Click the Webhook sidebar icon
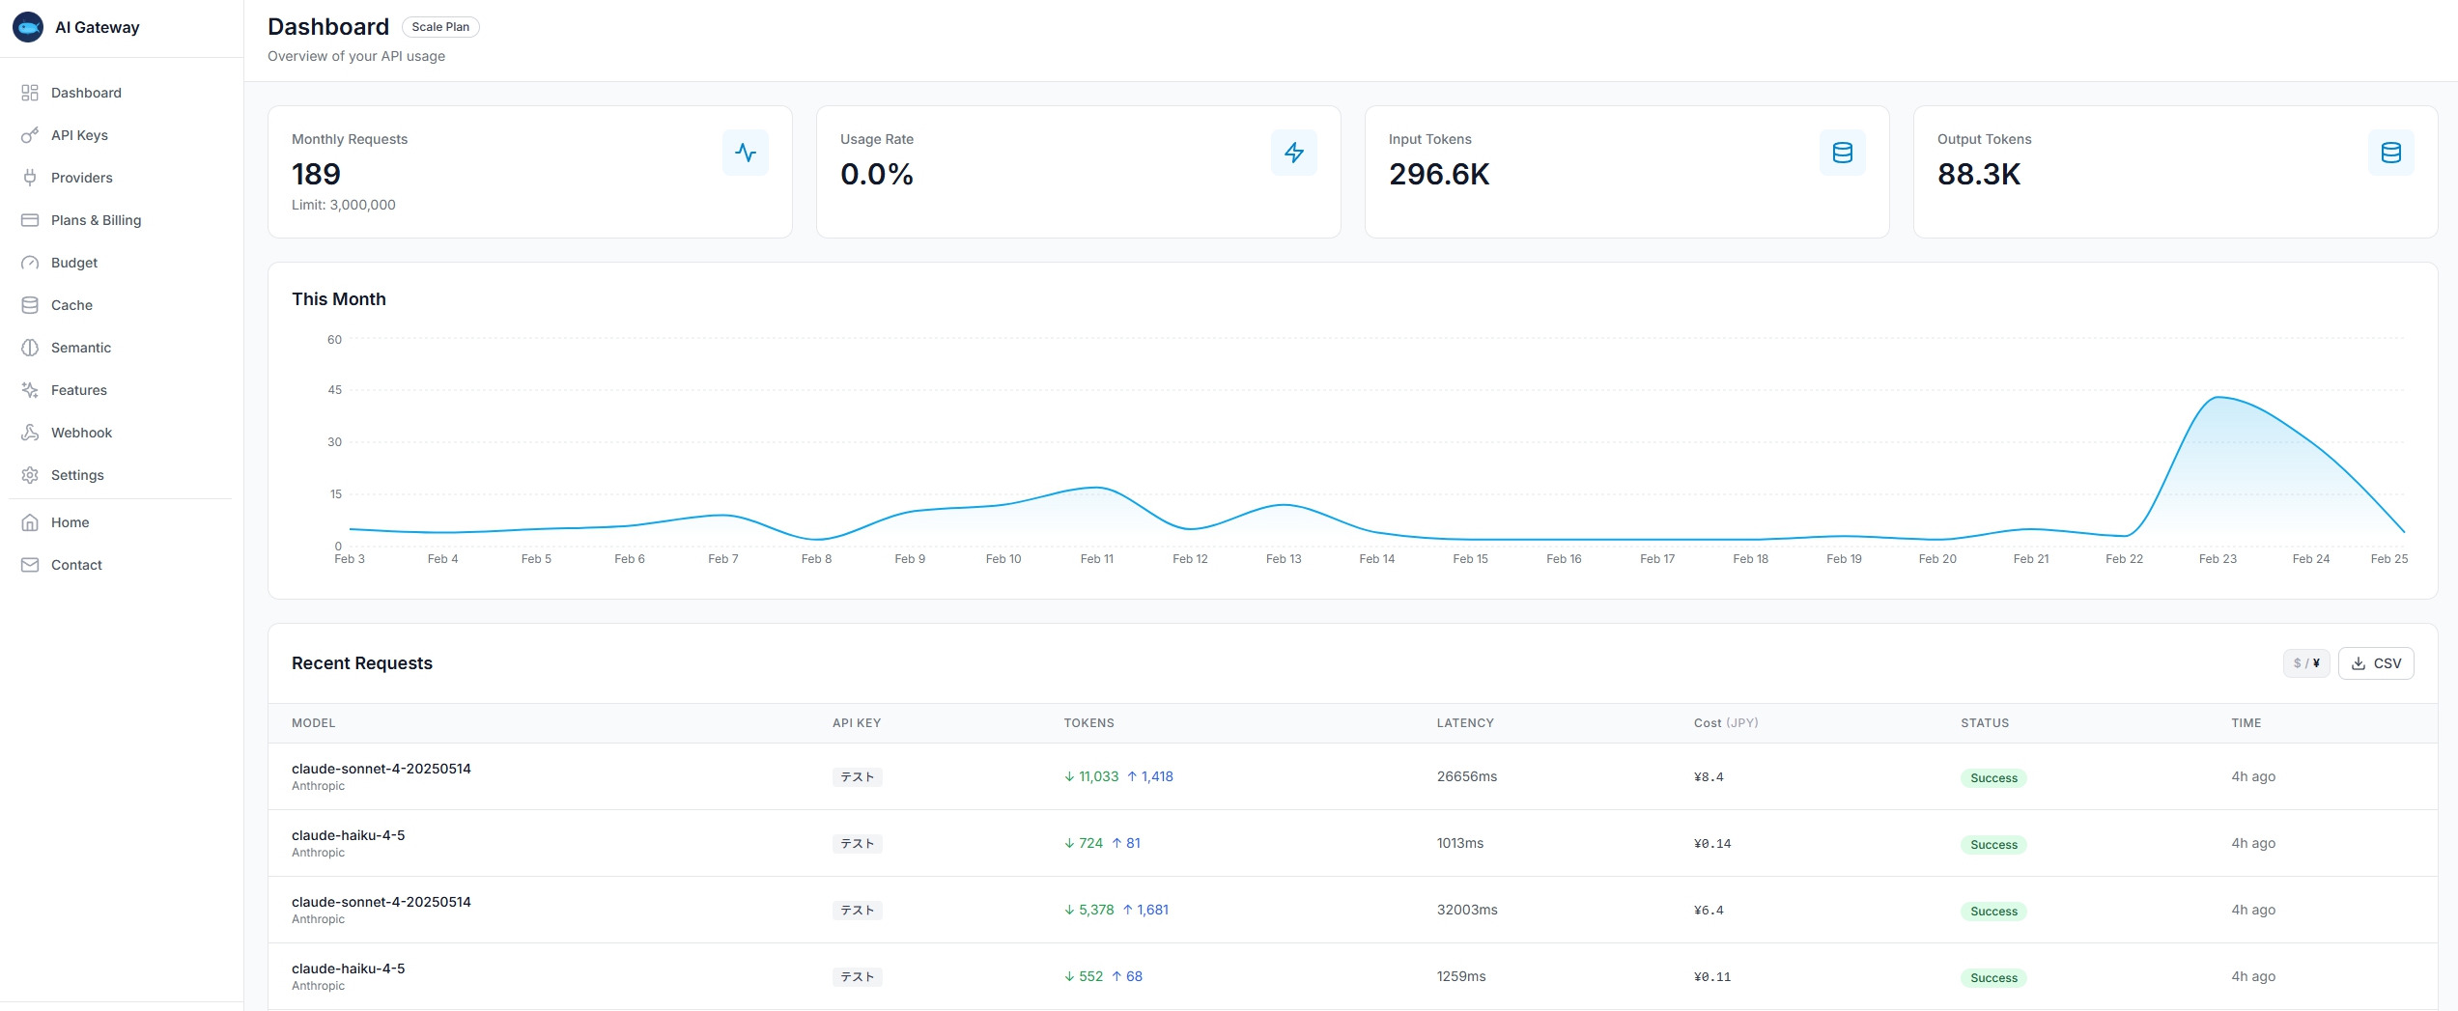This screenshot has width=2458, height=1011. (30, 433)
